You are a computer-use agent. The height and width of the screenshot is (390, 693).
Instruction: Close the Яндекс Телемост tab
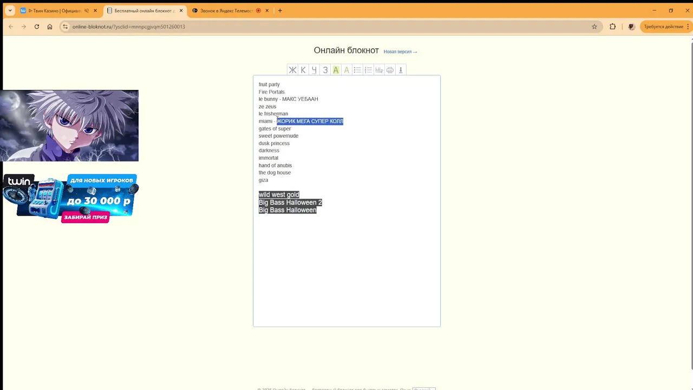267,10
